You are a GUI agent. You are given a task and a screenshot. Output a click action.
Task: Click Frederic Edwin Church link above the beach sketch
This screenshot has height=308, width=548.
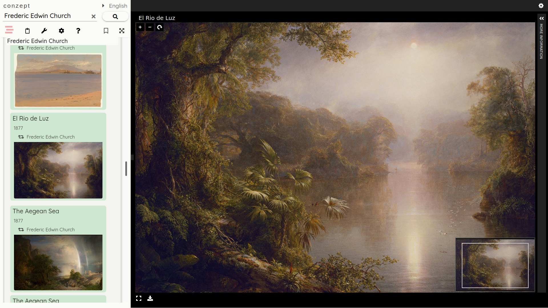(x=51, y=48)
